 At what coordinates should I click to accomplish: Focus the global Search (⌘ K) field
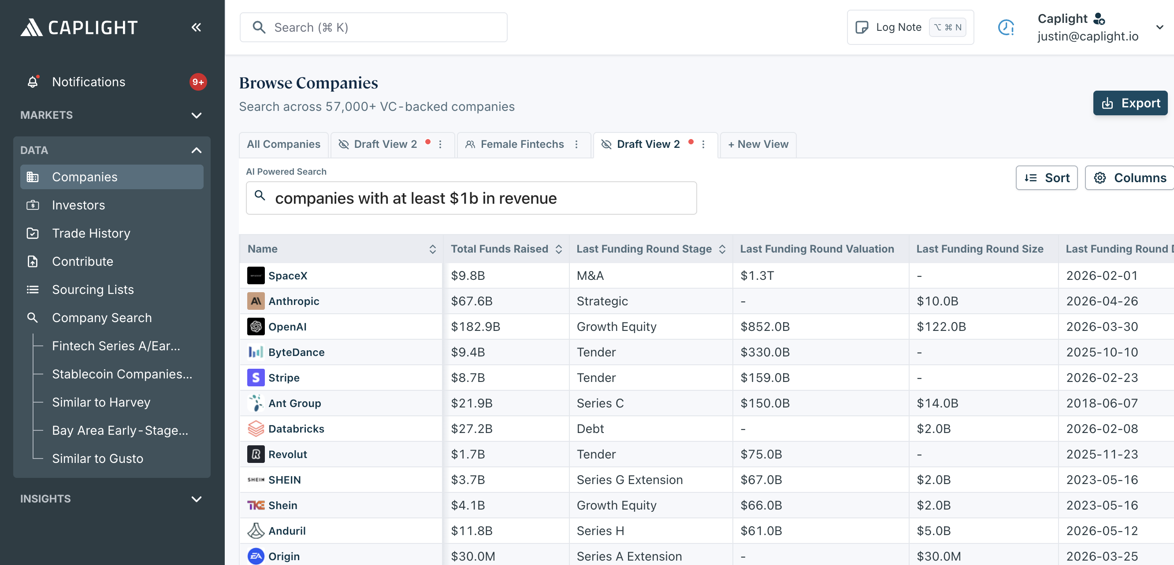pos(373,27)
